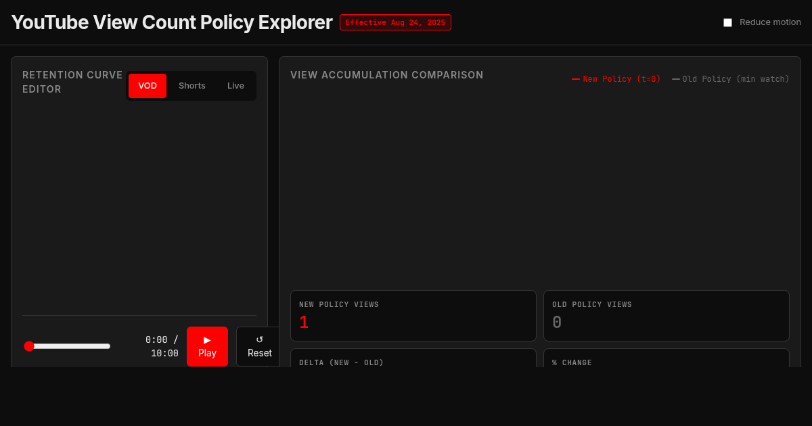Click the YouTube View Count Policy Explorer title

pyautogui.click(x=172, y=22)
